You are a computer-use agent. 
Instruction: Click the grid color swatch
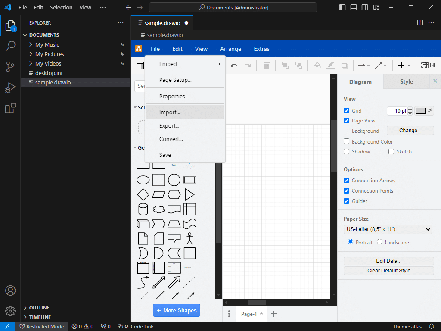(x=421, y=111)
